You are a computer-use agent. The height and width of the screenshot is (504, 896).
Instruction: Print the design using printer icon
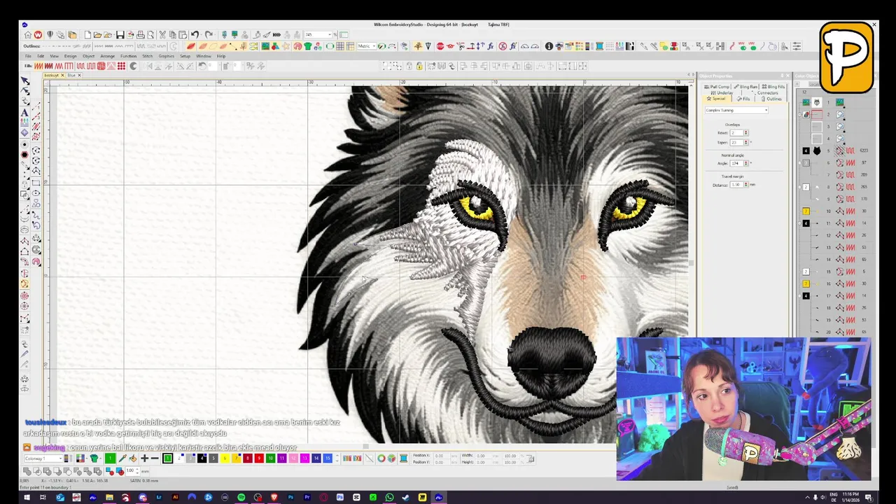[x=140, y=35]
